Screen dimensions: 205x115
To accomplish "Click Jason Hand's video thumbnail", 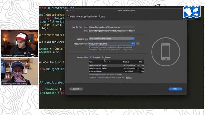I will pos(20,43).
